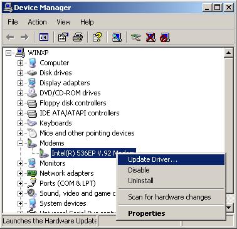The image size is (237, 229).
Task: Expand the Disk drives node
Action: point(20,73)
